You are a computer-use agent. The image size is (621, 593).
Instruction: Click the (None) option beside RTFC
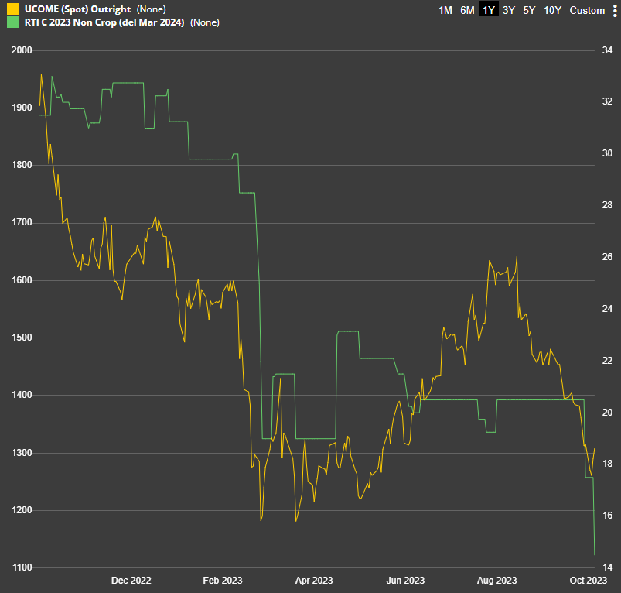(205, 22)
